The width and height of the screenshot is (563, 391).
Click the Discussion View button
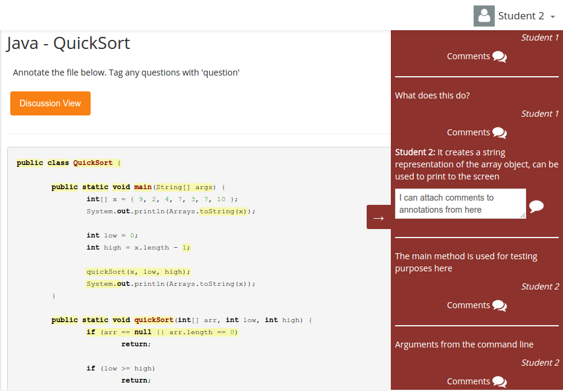pyautogui.click(x=50, y=103)
